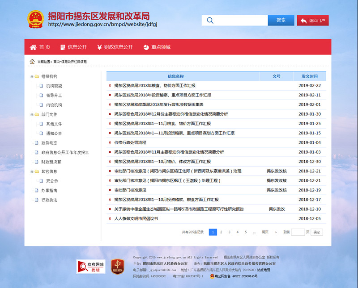Click the 文号 column header
The image size is (358, 288).
tap(277, 76)
